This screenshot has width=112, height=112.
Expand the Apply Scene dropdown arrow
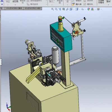pyautogui.click(x=95, y=9)
